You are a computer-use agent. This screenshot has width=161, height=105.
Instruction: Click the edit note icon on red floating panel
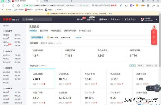tap(154, 37)
